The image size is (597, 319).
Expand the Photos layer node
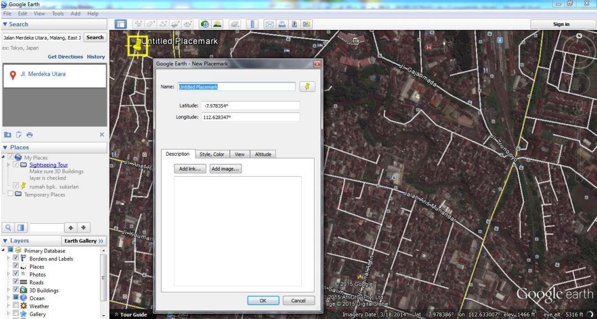(9, 274)
